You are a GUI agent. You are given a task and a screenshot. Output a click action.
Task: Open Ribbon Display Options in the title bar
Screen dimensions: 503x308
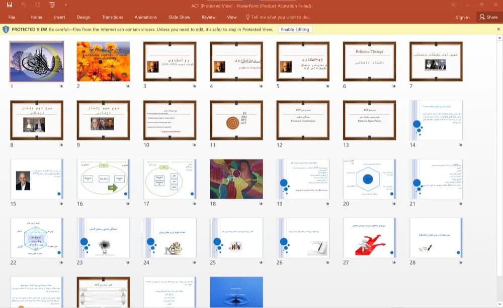tap(453, 5)
